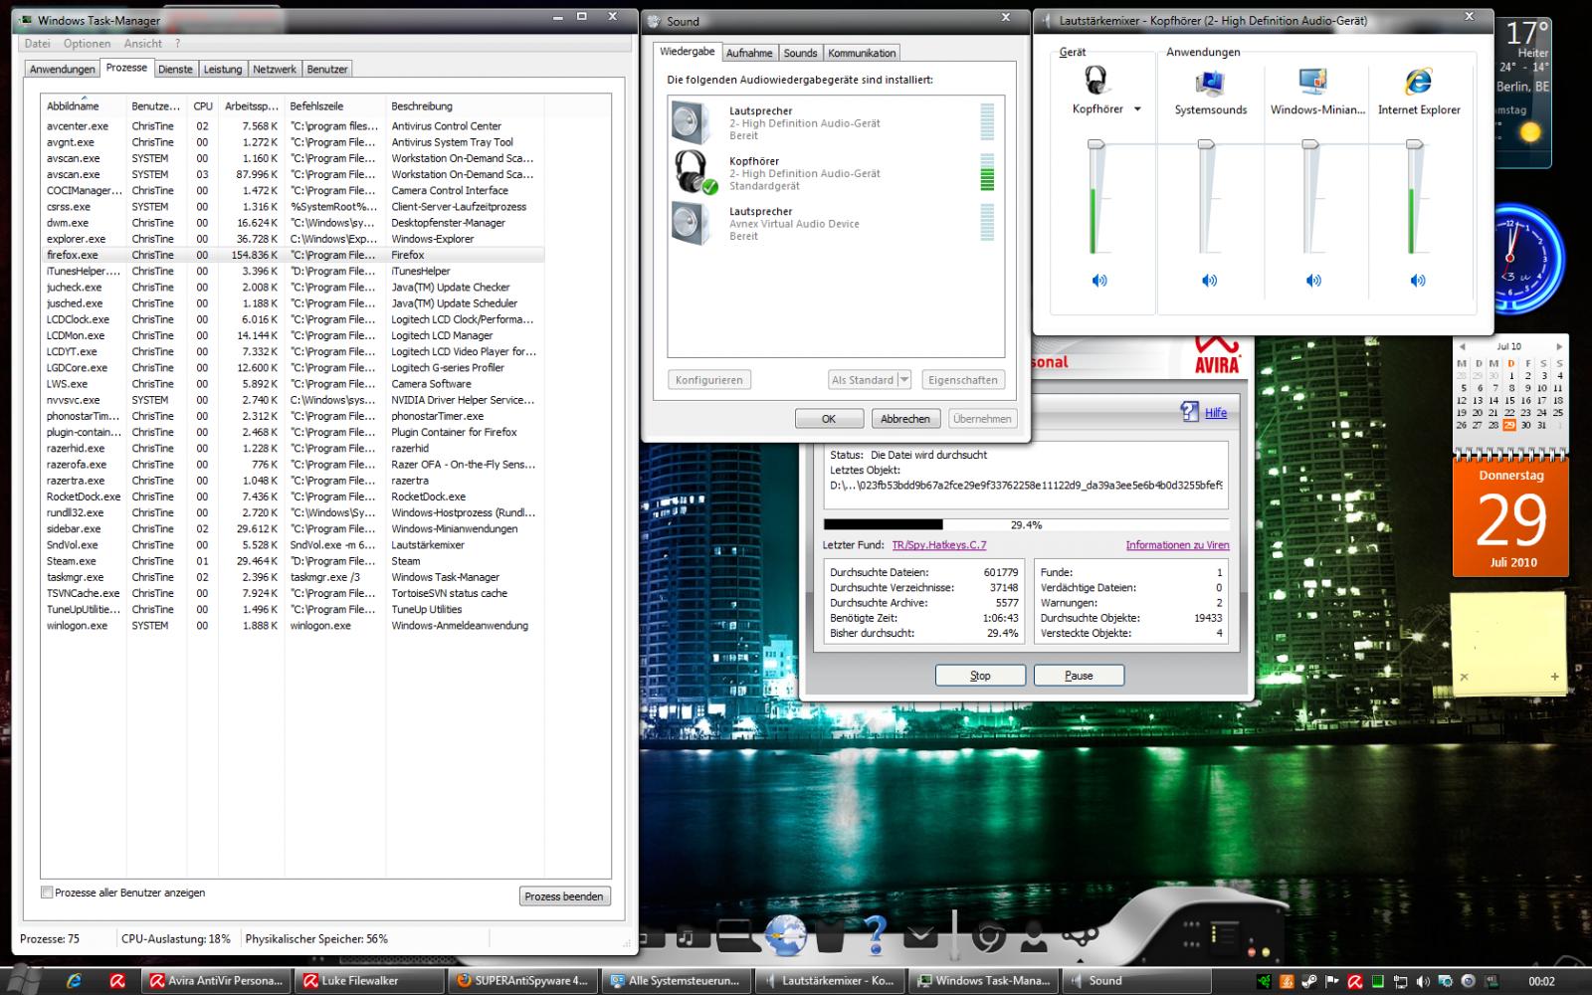Expand the 'Als Standard' dropdown arrow
This screenshot has width=1592, height=995.
[903, 380]
